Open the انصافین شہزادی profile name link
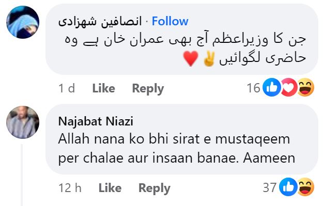The image size is (323, 206). coord(100,21)
